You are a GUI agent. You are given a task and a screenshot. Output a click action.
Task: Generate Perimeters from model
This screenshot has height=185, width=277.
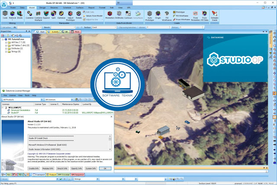coord(110,15)
